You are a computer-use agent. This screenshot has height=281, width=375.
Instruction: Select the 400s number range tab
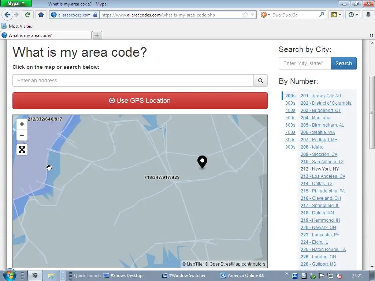coord(290,110)
